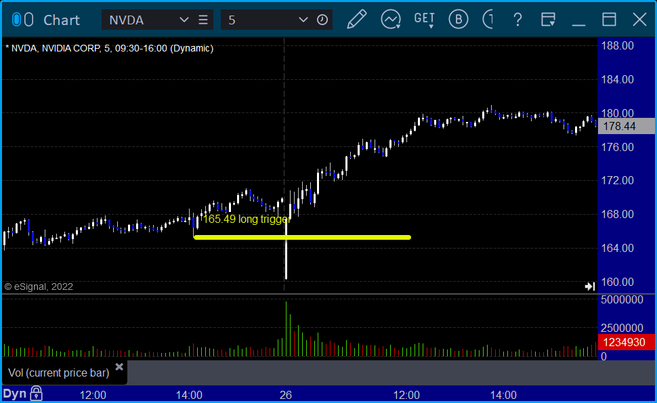Minimize the Chart window
Screen dimensions: 657x403
[x=578, y=25]
